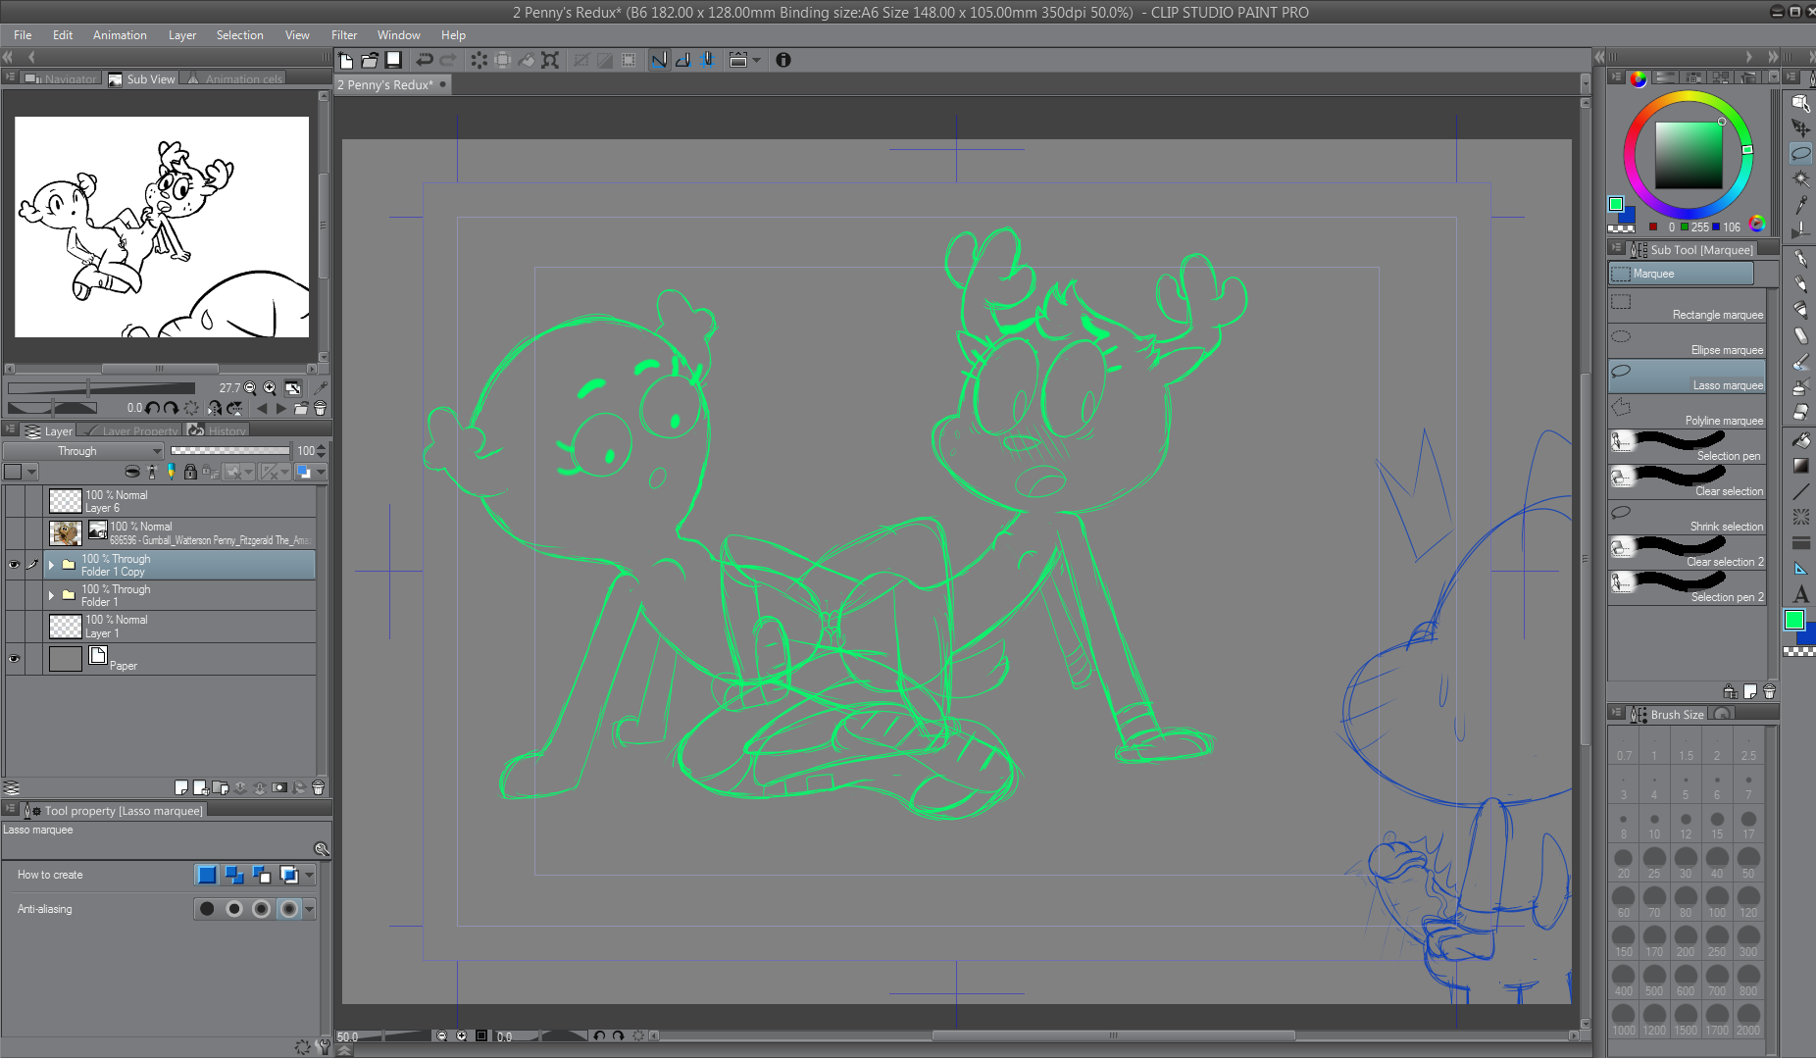The image size is (1816, 1059).
Task: Toggle Set as Reference Layer lighthouse icon
Action: (152, 472)
